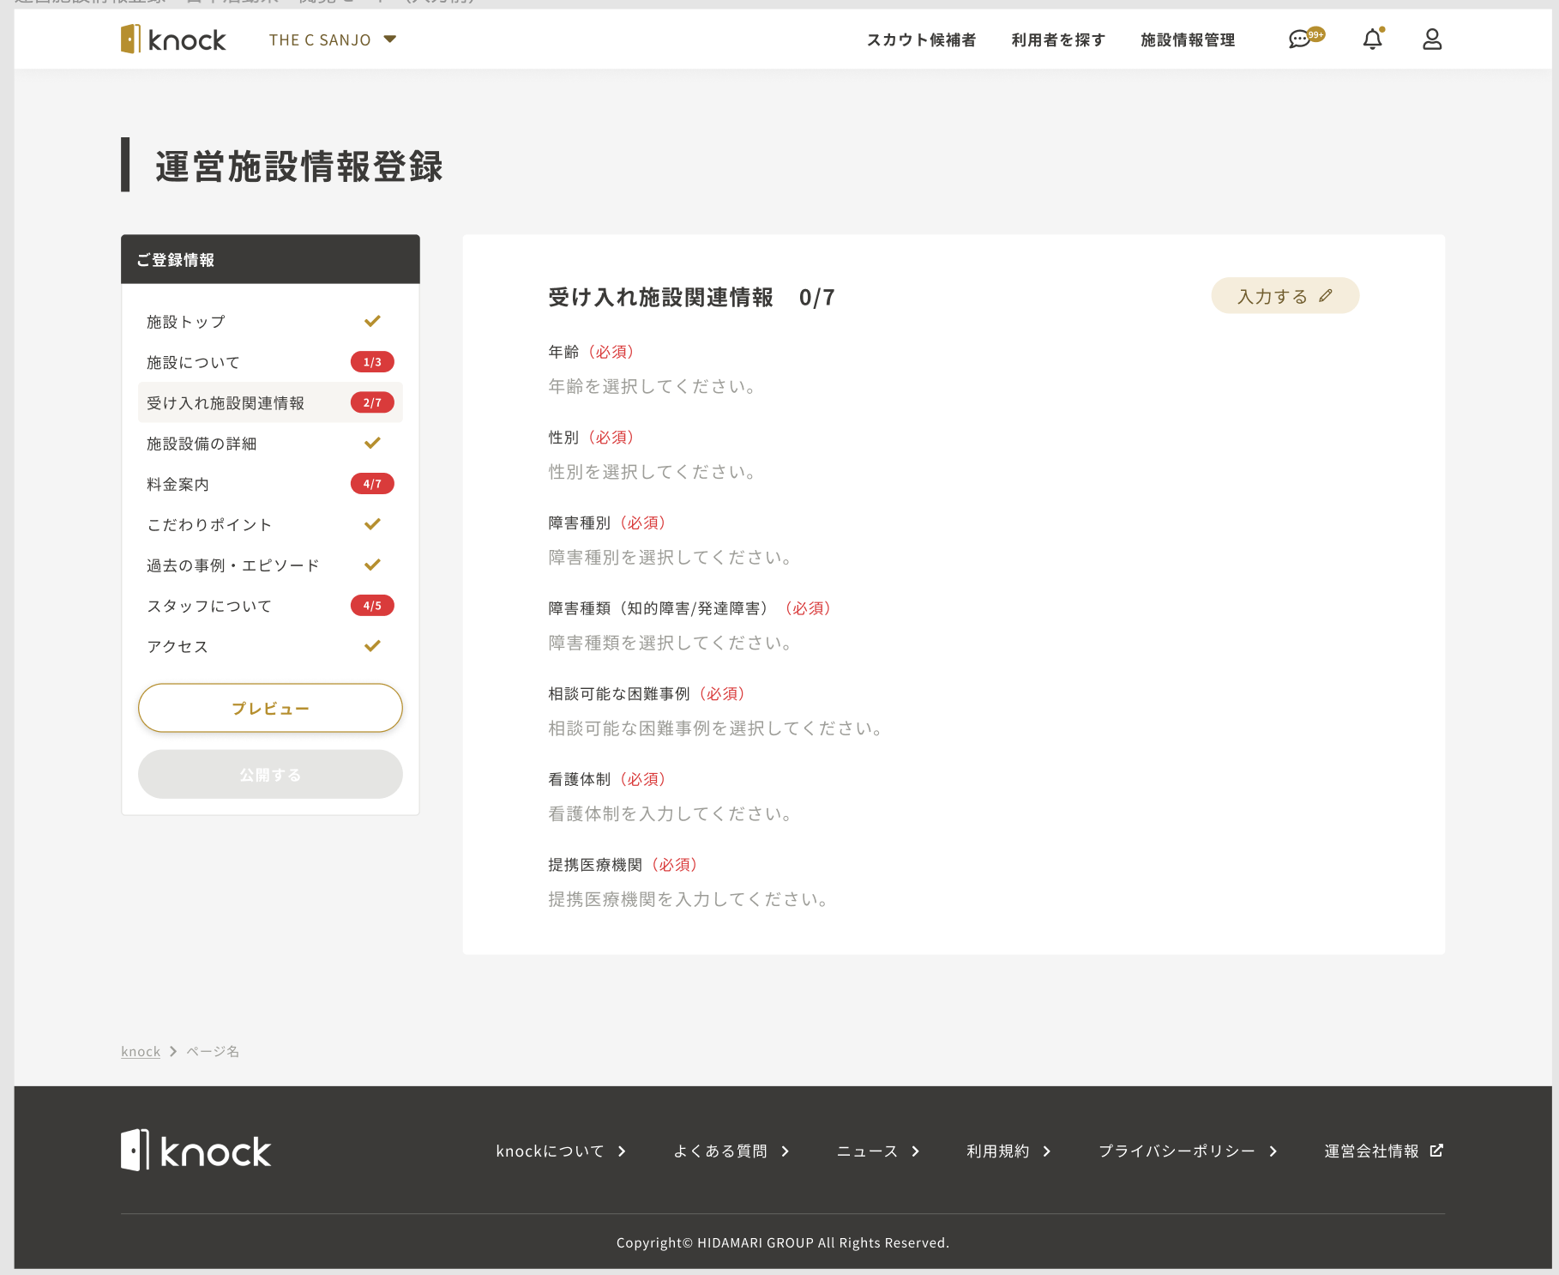The height and width of the screenshot is (1275, 1559).
Task: Click the knock logo in the footer
Action: (196, 1151)
